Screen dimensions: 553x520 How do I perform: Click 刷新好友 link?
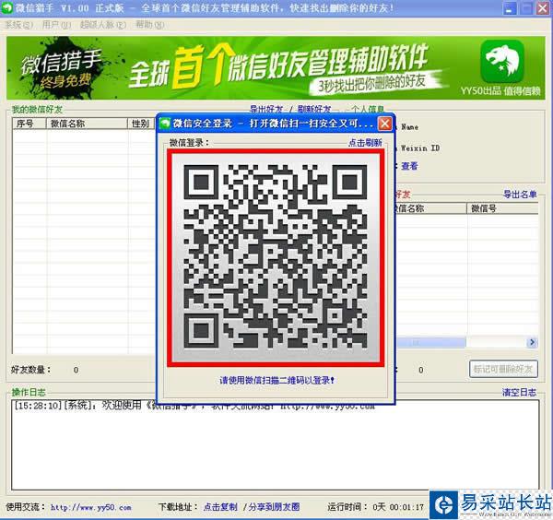(x=314, y=109)
